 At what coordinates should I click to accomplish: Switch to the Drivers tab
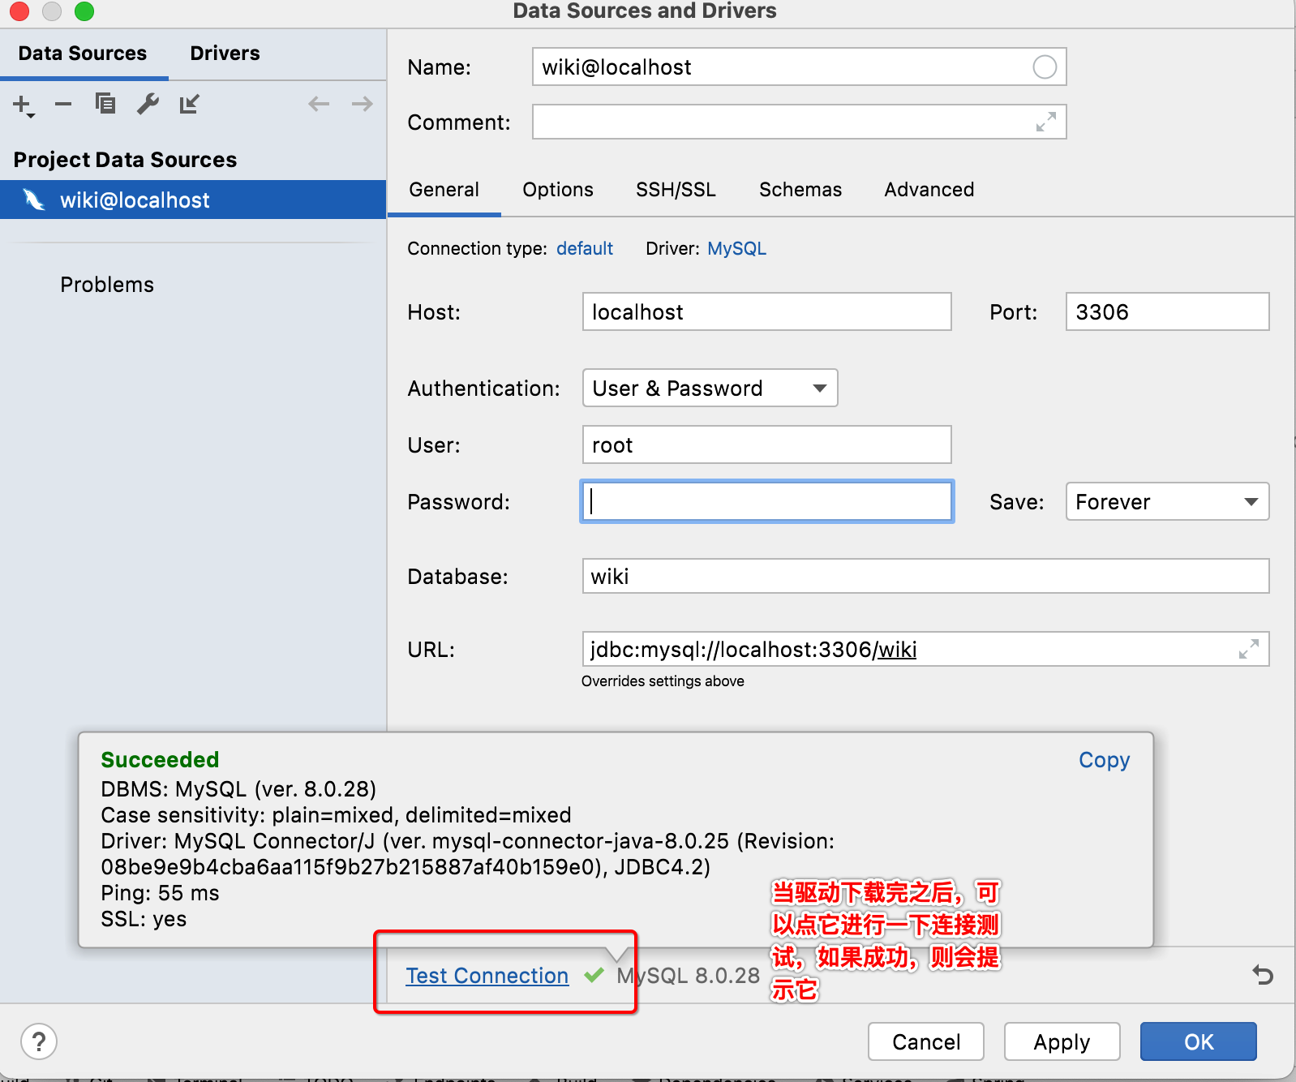(225, 54)
